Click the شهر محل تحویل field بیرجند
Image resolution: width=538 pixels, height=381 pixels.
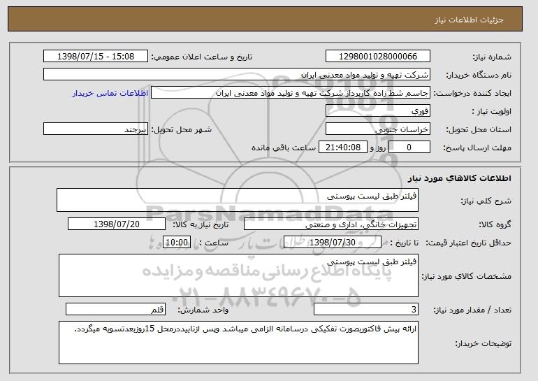[x=96, y=129]
